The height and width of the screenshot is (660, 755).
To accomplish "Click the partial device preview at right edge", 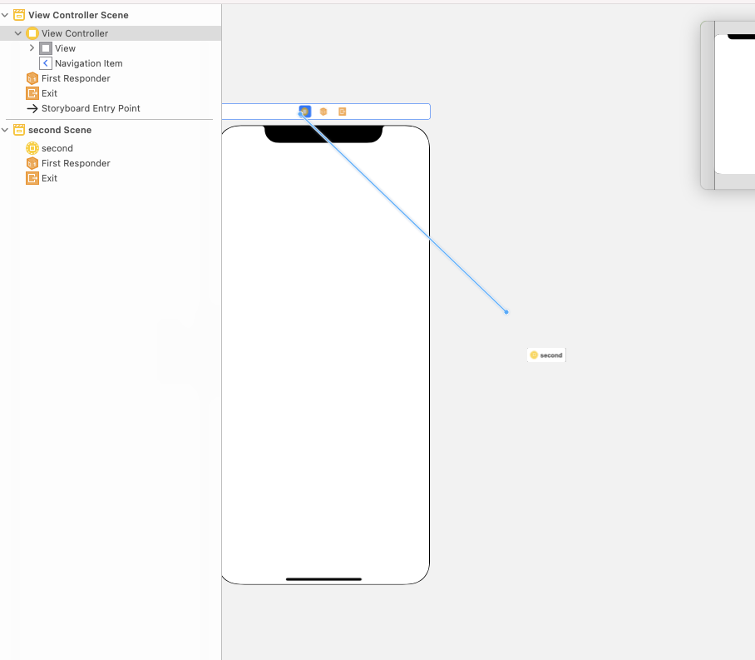I will click(x=728, y=105).
